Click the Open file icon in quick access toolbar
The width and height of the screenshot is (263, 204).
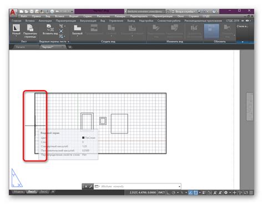[27, 12]
